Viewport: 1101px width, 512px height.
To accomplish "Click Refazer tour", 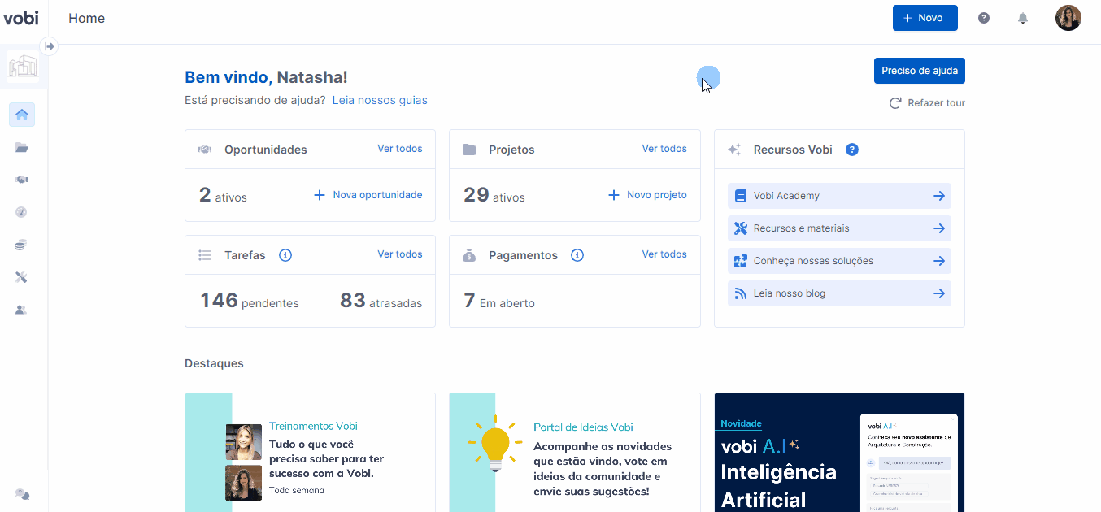I will pos(927,103).
